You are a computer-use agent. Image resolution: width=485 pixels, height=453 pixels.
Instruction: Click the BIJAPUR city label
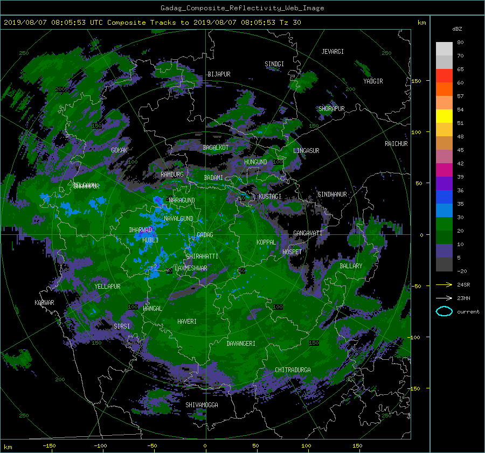[x=219, y=74]
